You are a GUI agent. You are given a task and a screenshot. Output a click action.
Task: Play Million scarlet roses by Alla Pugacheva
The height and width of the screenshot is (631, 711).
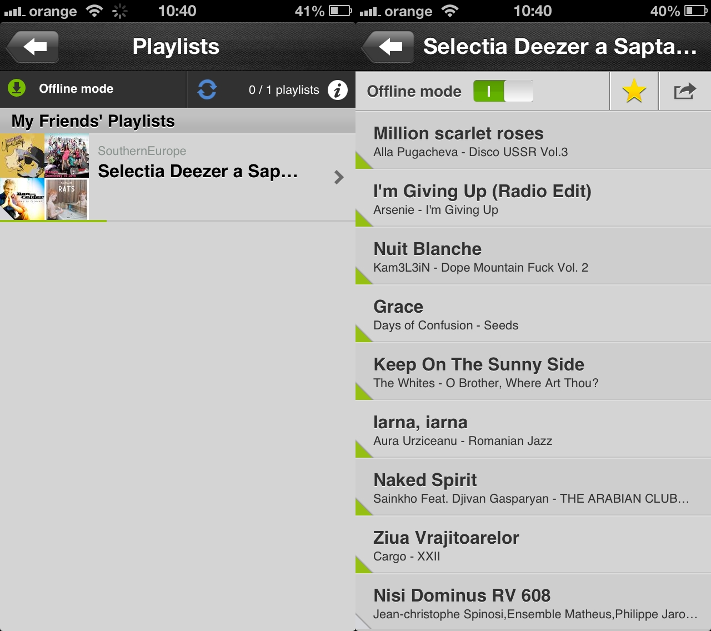click(x=533, y=140)
